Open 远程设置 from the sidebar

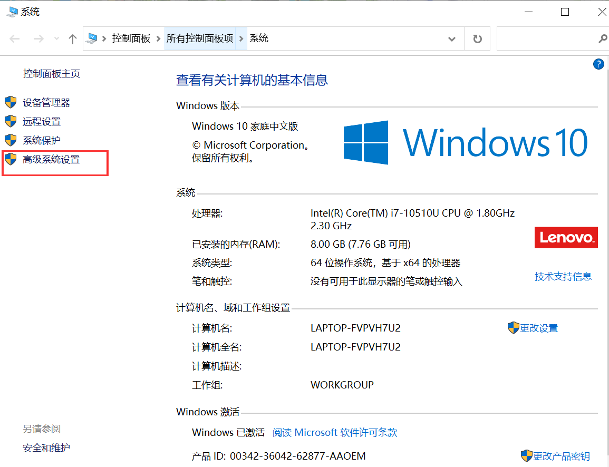pyautogui.click(x=42, y=122)
